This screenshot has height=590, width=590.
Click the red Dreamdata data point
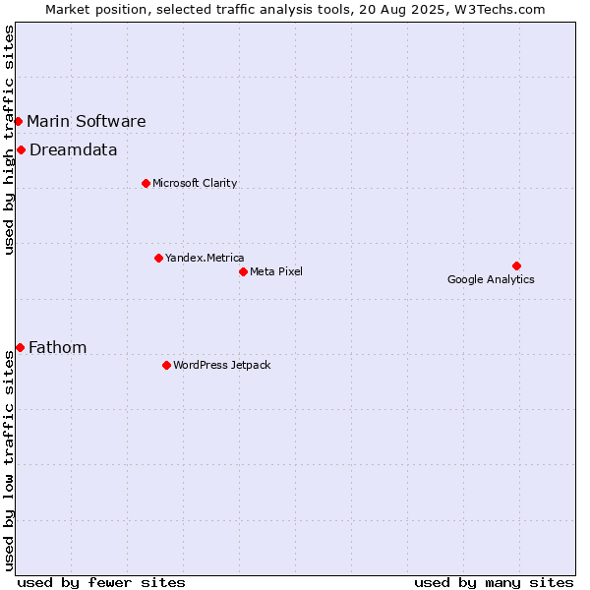click(x=21, y=150)
